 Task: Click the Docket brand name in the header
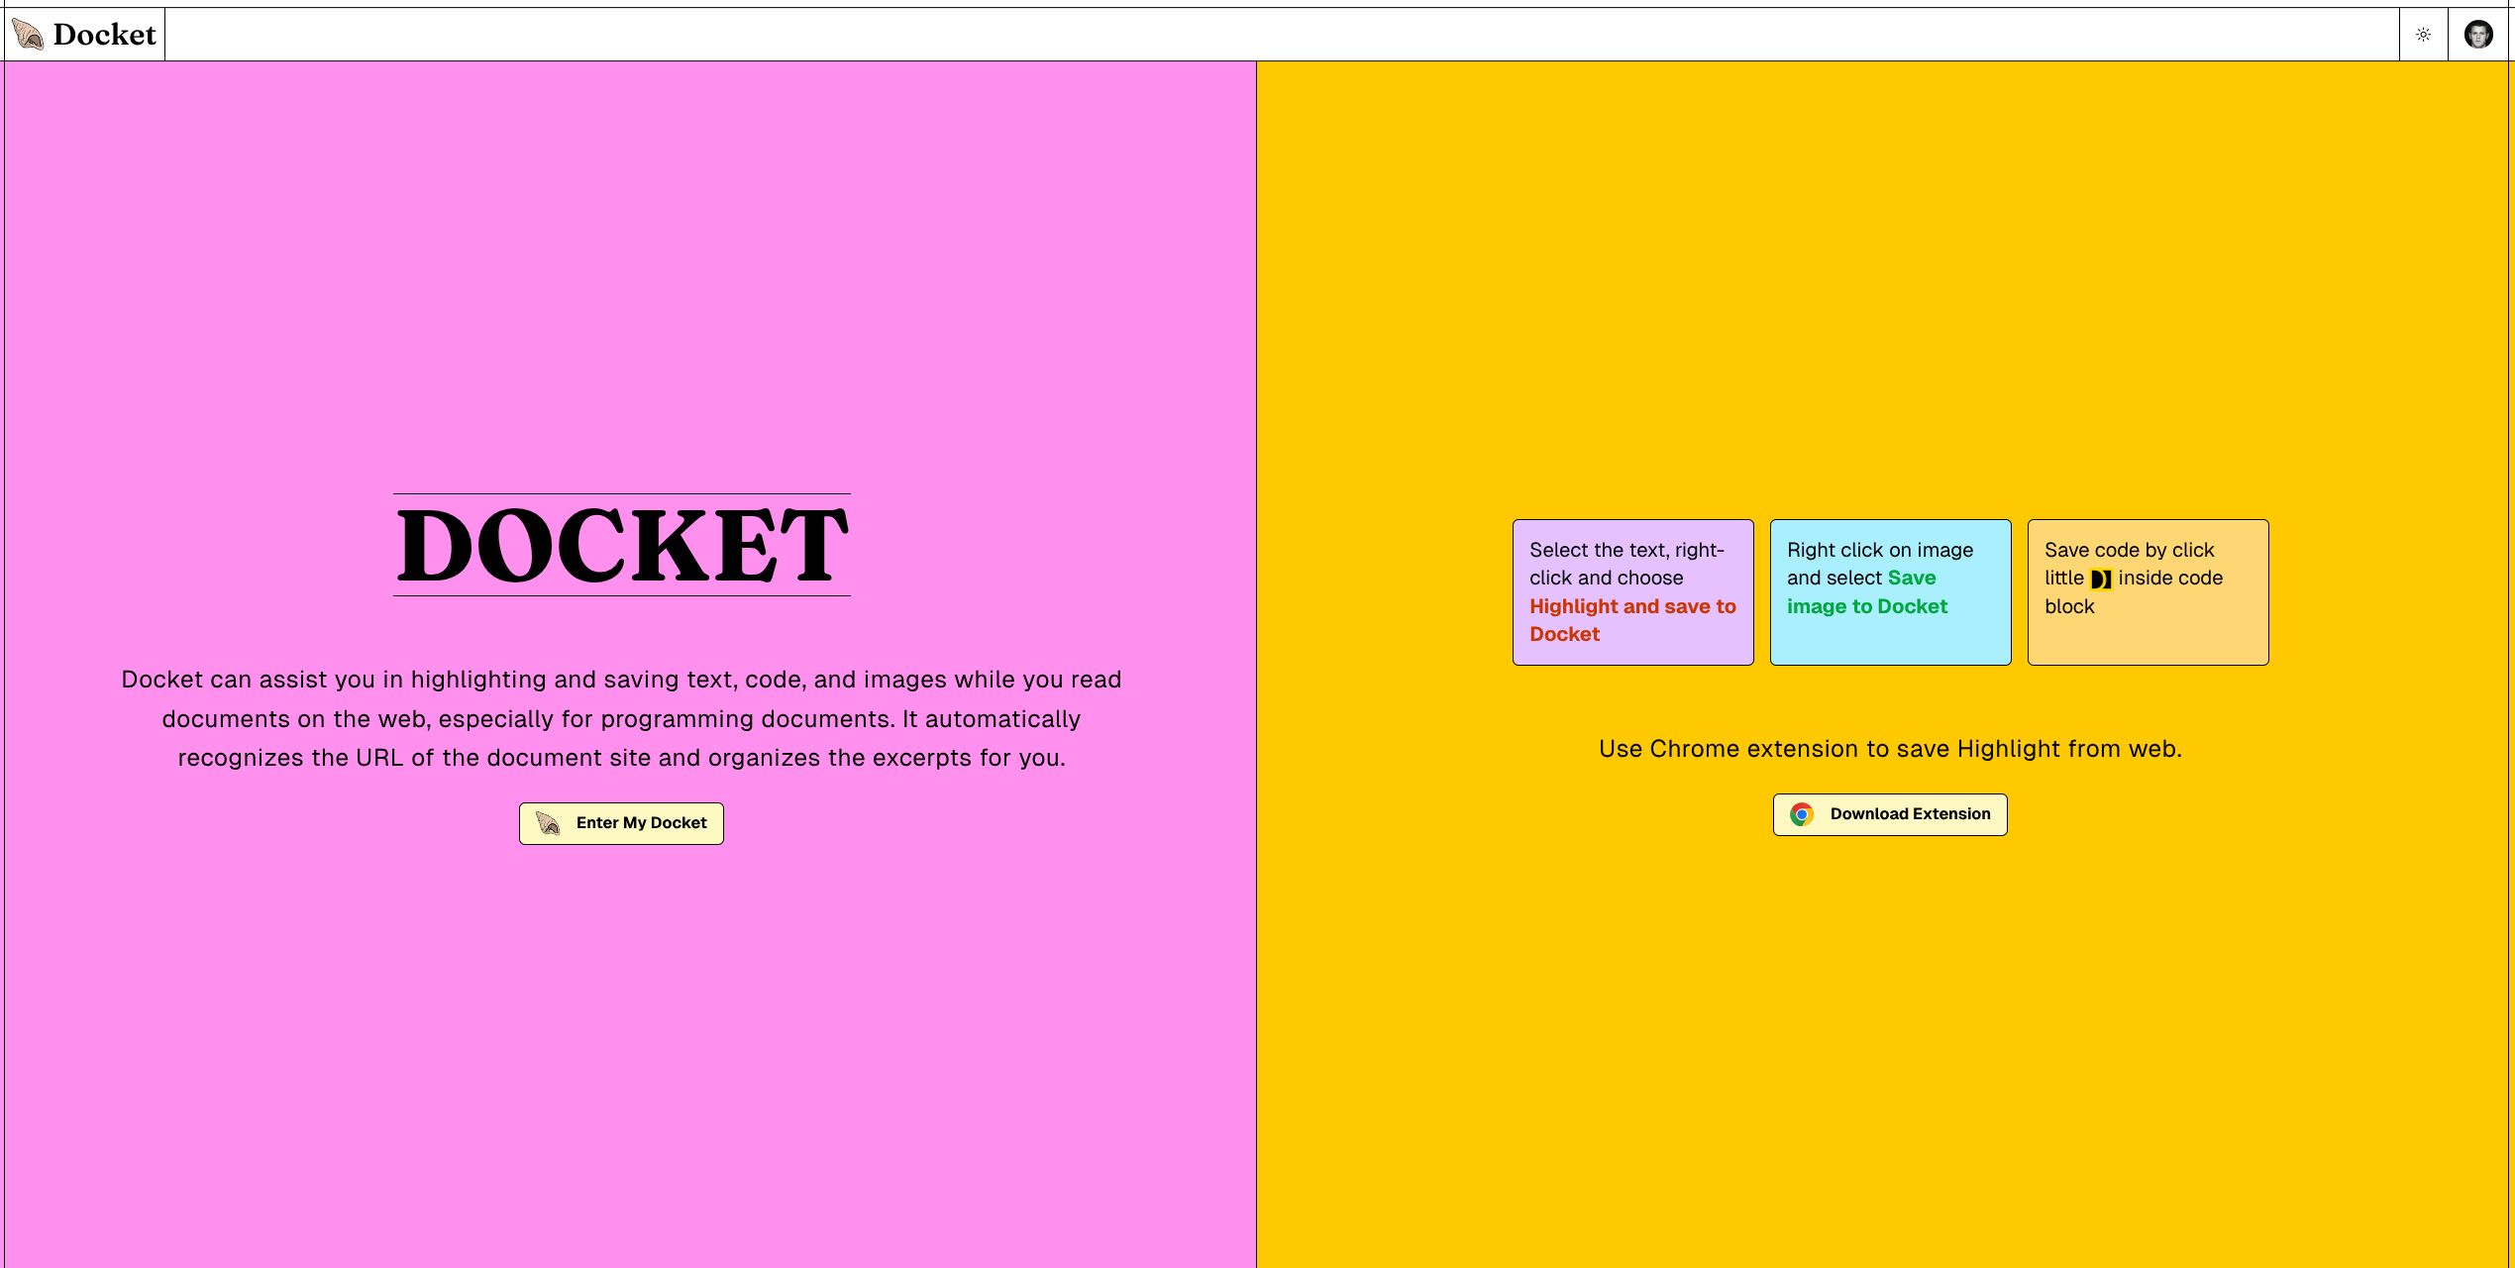(x=104, y=35)
